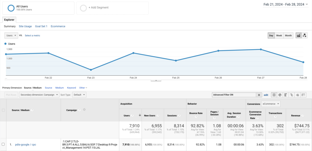
Task: Switch to motion chart view
Action: [304, 36]
